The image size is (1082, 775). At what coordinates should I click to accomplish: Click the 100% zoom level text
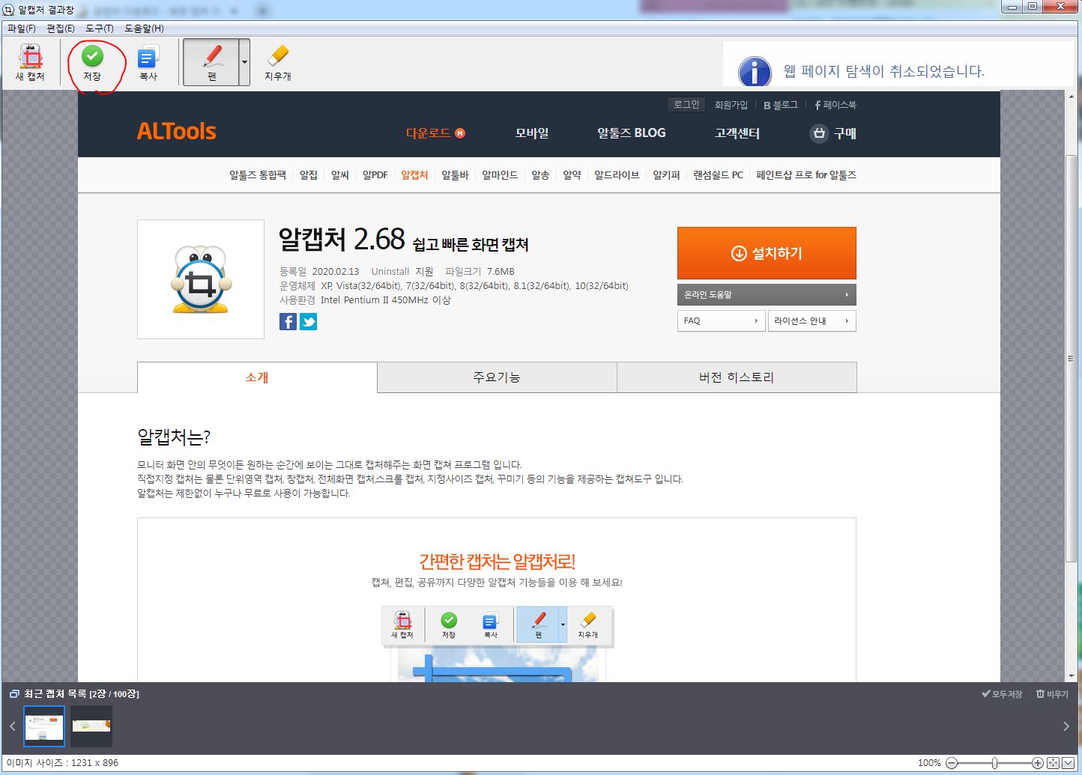click(x=929, y=763)
